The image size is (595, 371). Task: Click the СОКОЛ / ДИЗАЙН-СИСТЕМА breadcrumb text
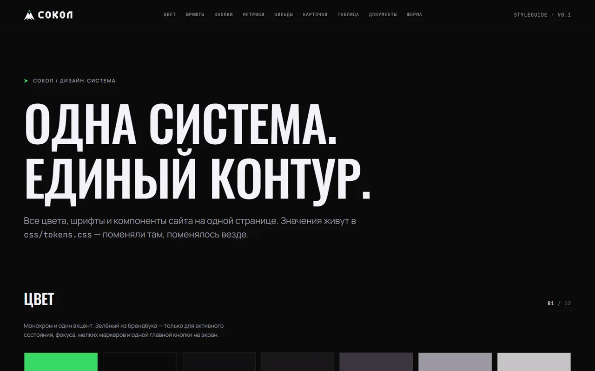click(x=74, y=81)
